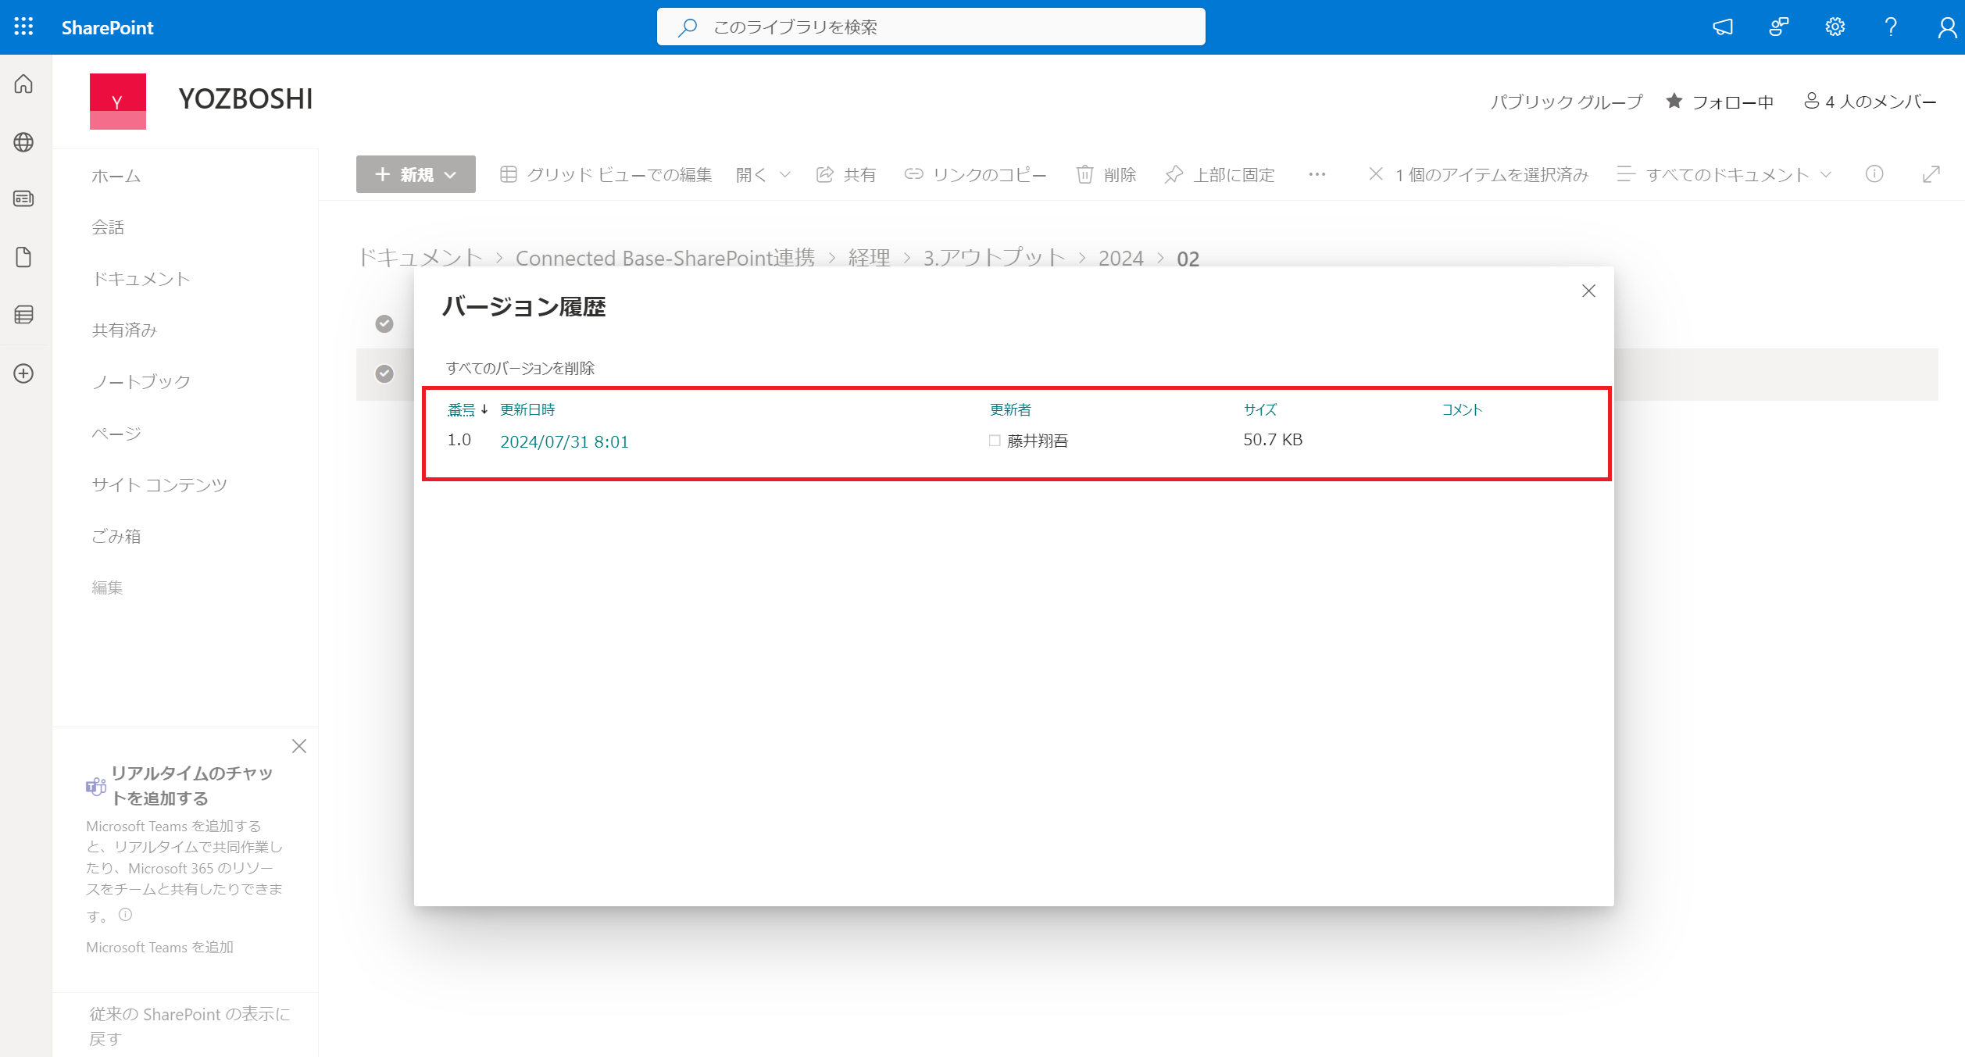Click the 共有 toolbar button
This screenshot has width=1965, height=1057.
pyautogui.click(x=846, y=174)
